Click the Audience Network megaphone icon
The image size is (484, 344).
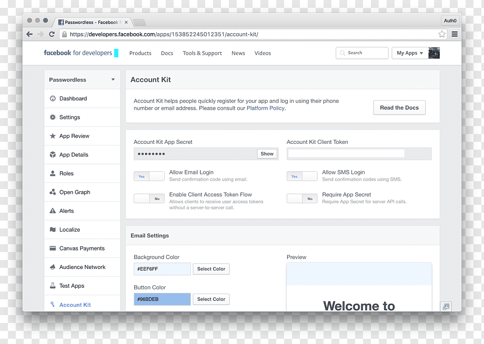pyautogui.click(x=53, y=267)
